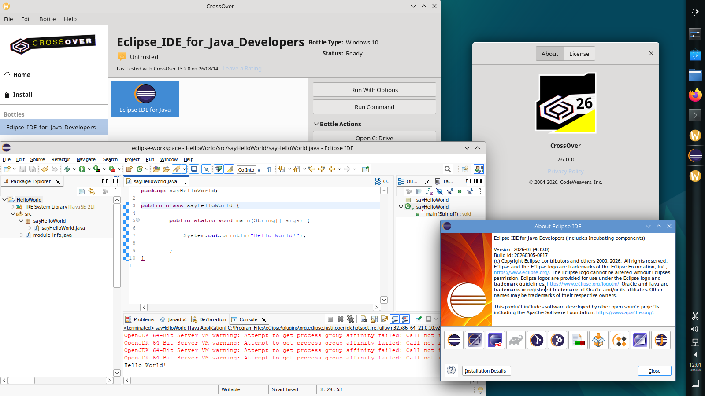This screenshot has width=705, height=396.
Task: Collapse Bottle Actions section in CrossOver
Action: [316, 124]
